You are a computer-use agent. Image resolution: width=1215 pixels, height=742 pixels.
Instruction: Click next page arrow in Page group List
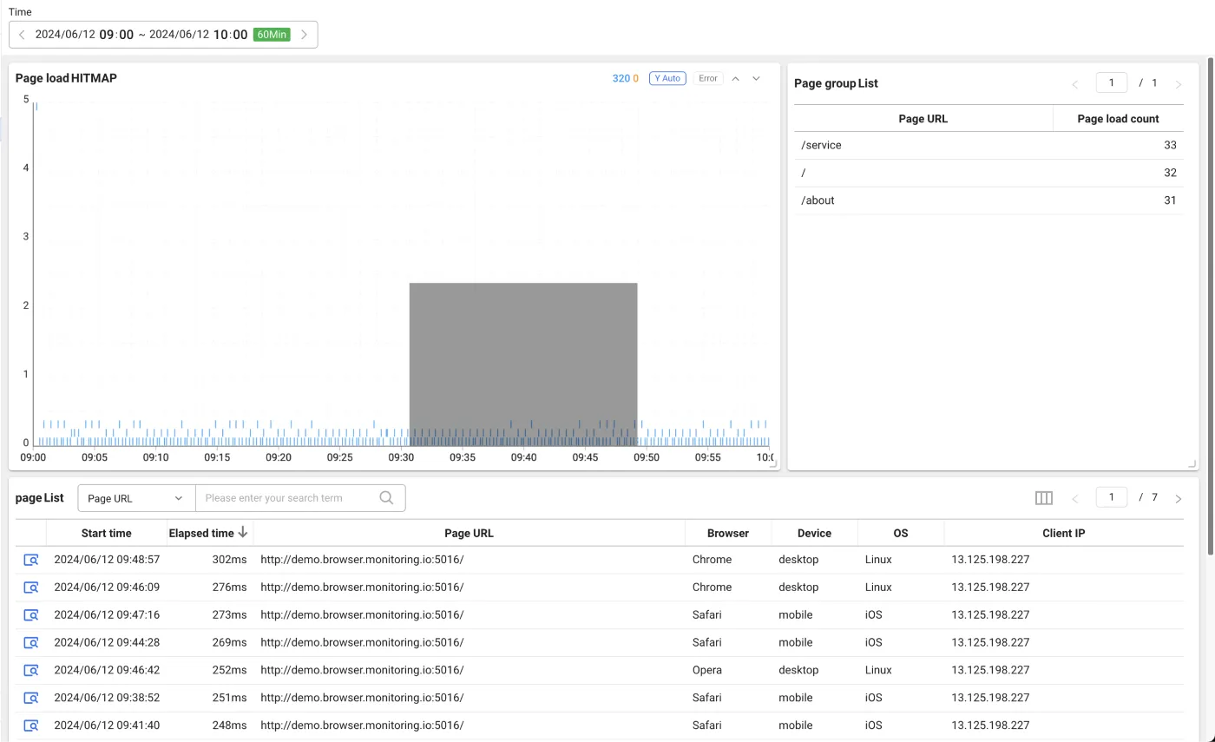point(1178,84)
